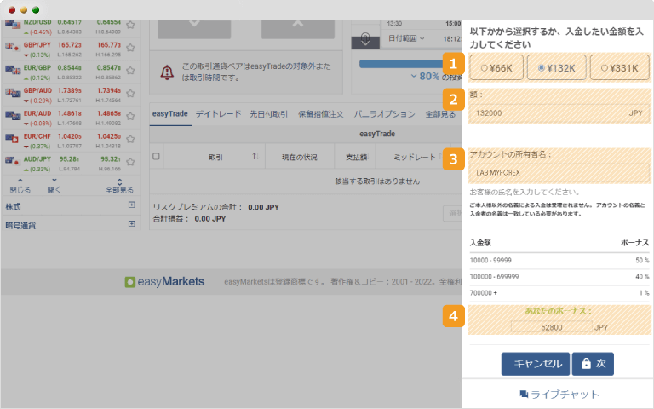Click the EUR/CHF flag icon
This screenshot has height=409, width=654.
click(x=13, y=138)
